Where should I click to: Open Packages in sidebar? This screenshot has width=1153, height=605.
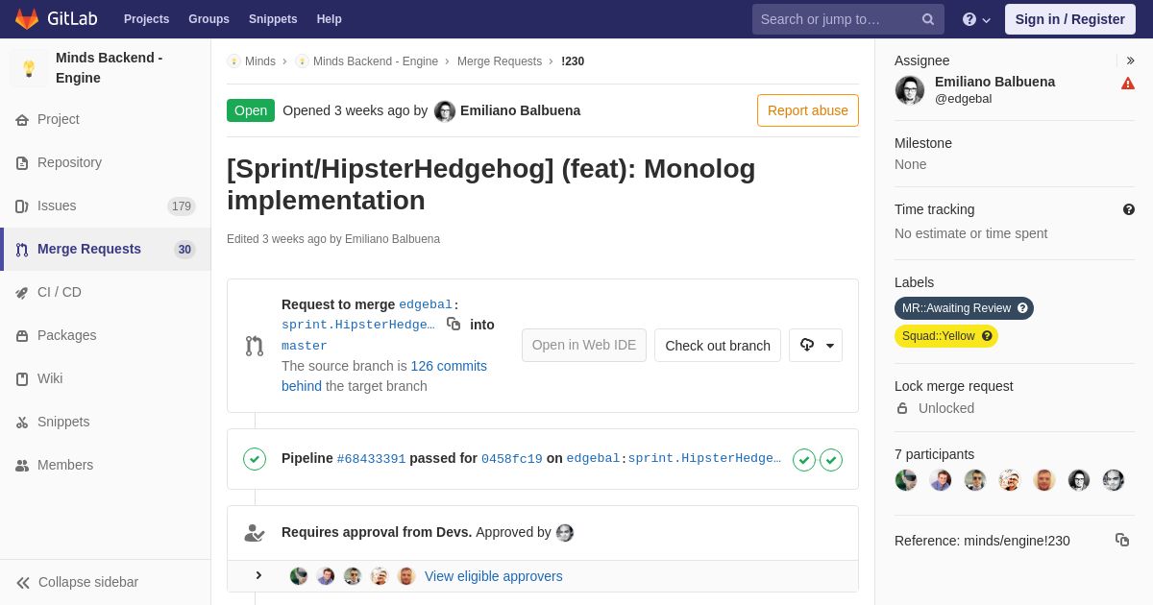(x=106, y=335)
